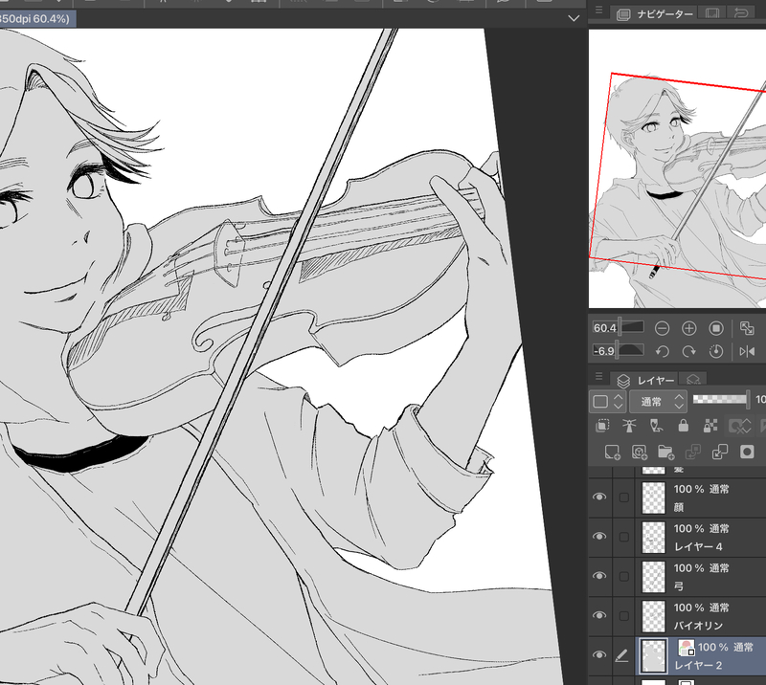Switch to the ナビゲーター tab

[x=655, y=14]
